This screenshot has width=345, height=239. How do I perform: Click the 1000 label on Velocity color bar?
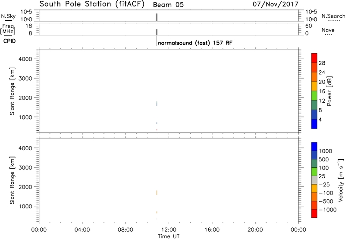click(326, 151)
